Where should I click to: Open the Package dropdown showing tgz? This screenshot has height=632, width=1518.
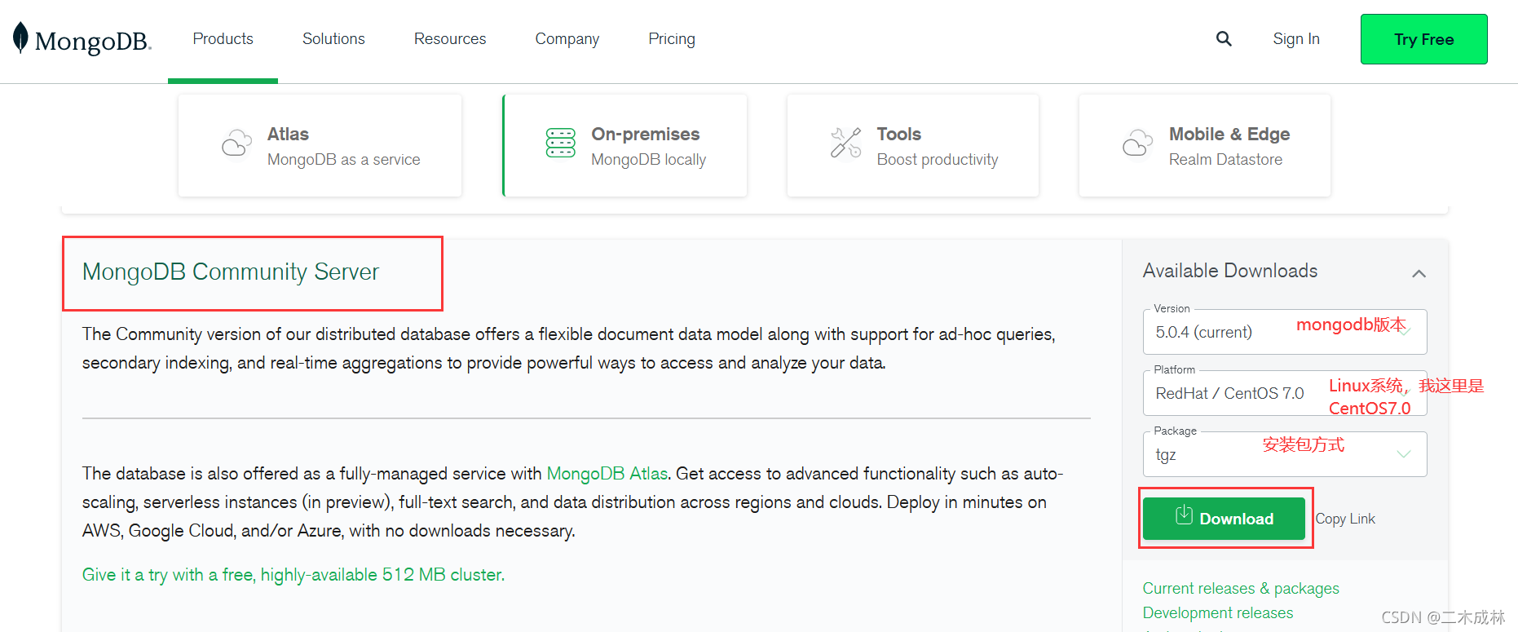(1285, 454)
